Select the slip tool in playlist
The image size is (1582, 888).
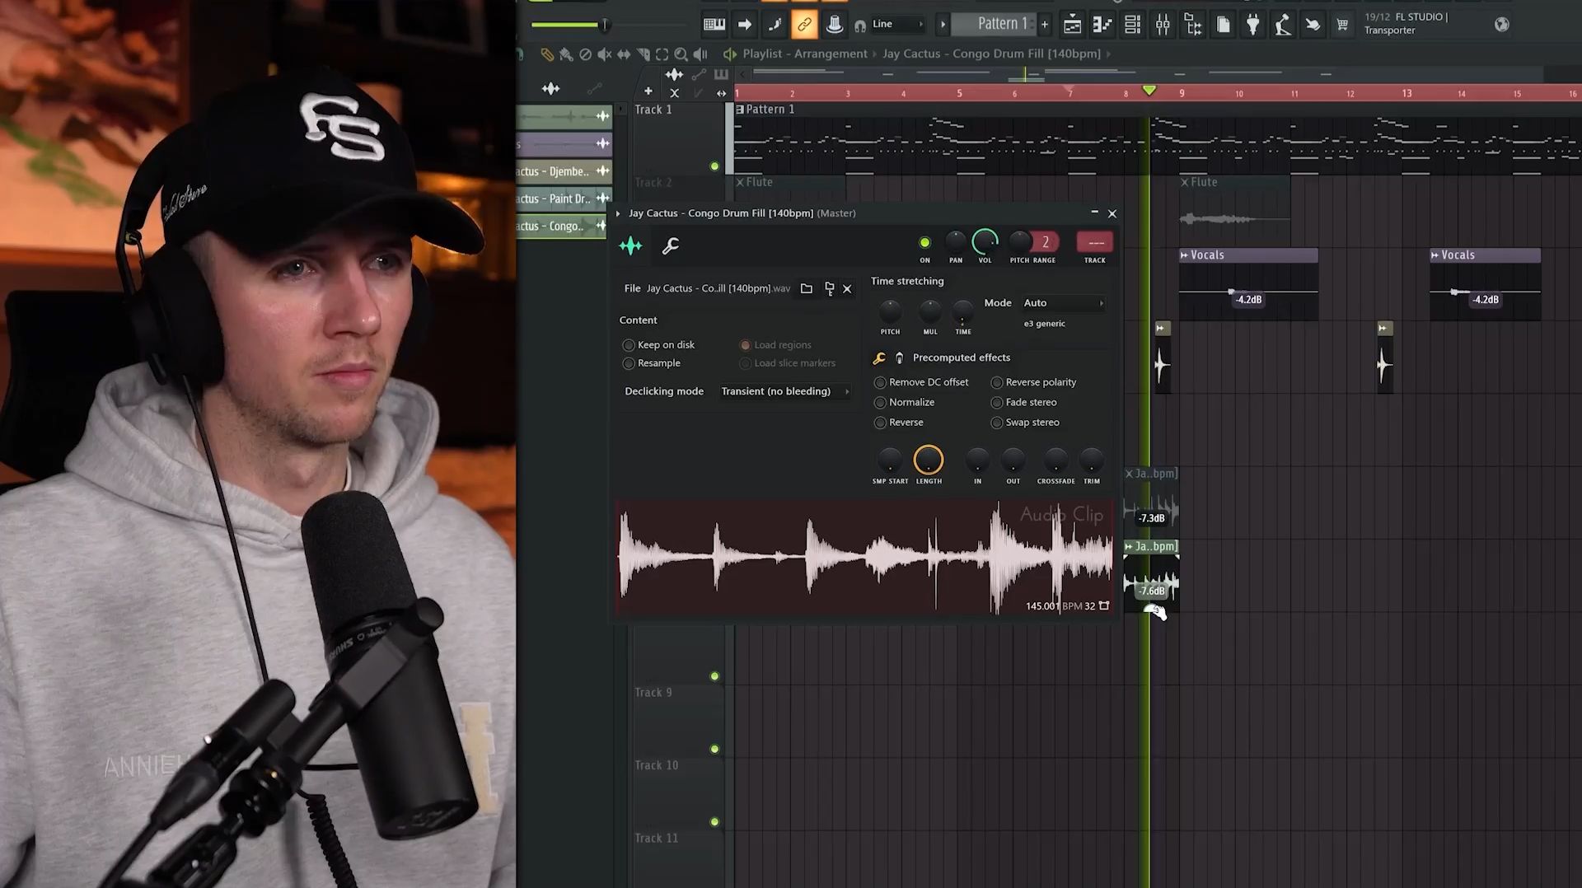[624, 54]
